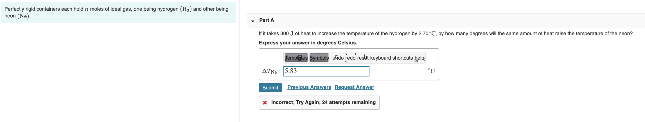Screen dimensions: 645x122
Task: Click the ΔT_Ne equation label
Action: click(x=271, y=71)
